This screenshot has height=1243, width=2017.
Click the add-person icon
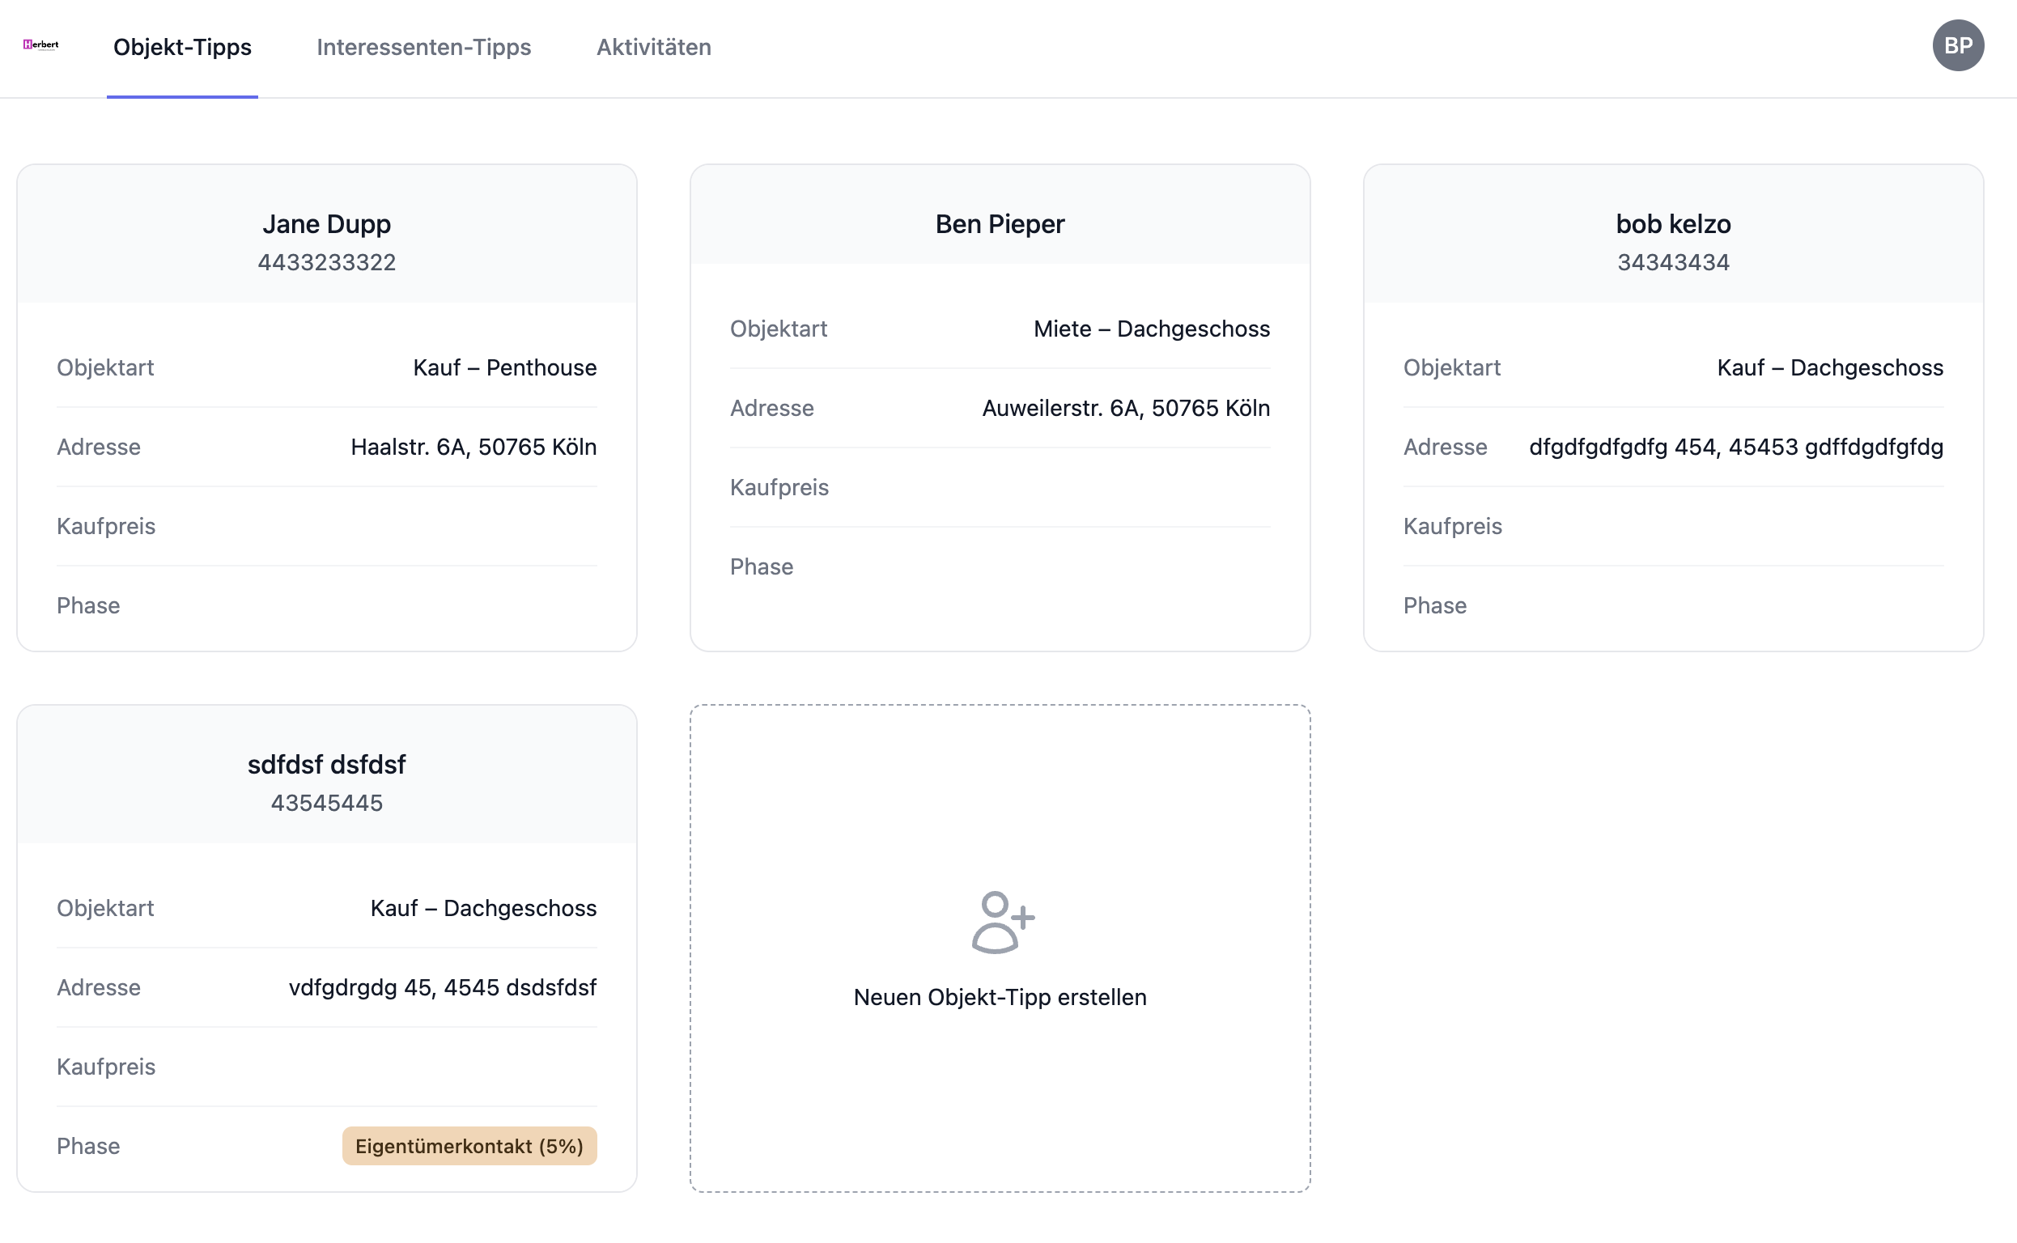pos(1001,923)
